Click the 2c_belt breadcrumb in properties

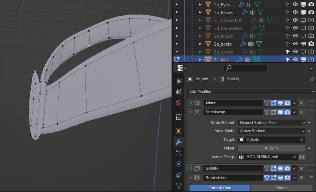point(202,79)
